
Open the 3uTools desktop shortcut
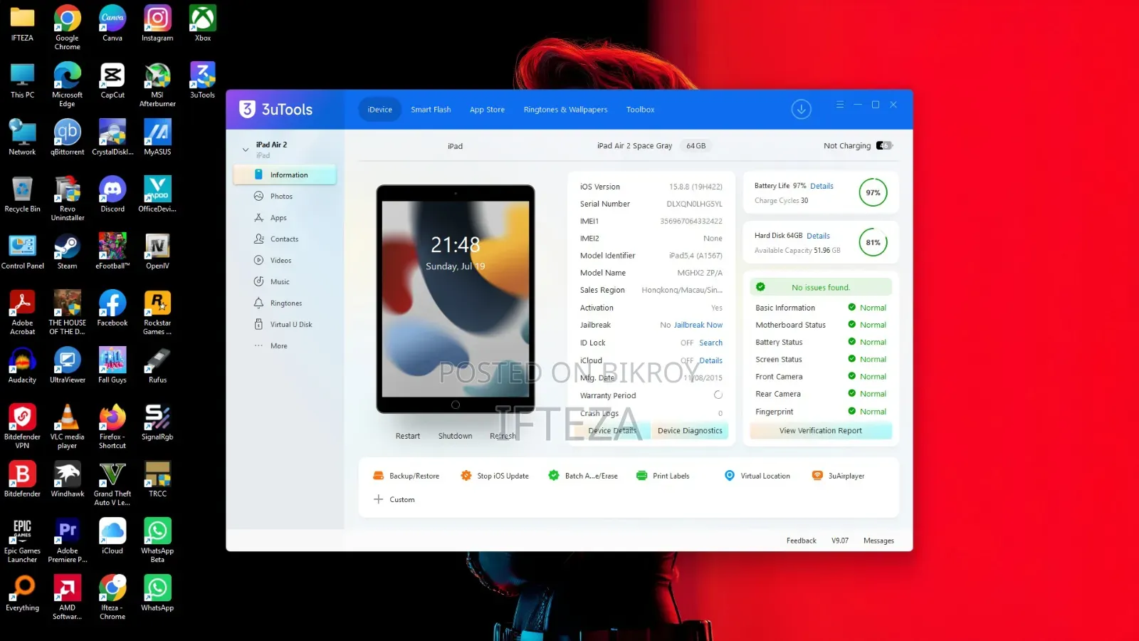pyautogui.click(x=203, y=80)
